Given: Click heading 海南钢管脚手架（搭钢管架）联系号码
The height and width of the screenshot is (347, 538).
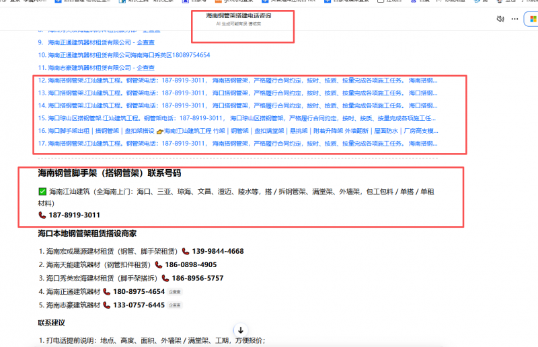Looking at the screenshot, I should [x=110, y=173].
